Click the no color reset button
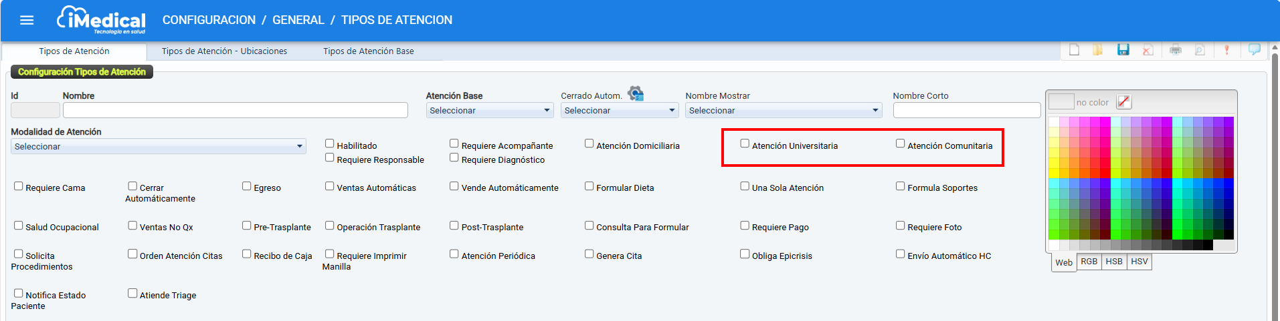Screen dimensions: 1280x321 pos(1124,102)
